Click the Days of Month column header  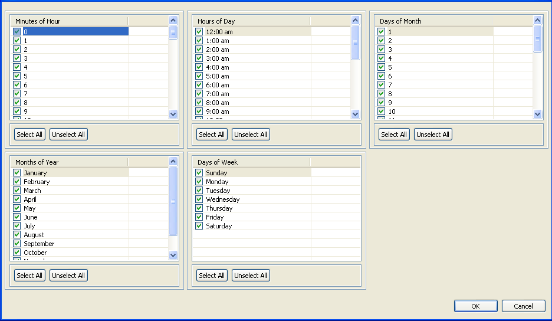pyautogui.click(x=433, y=21)
